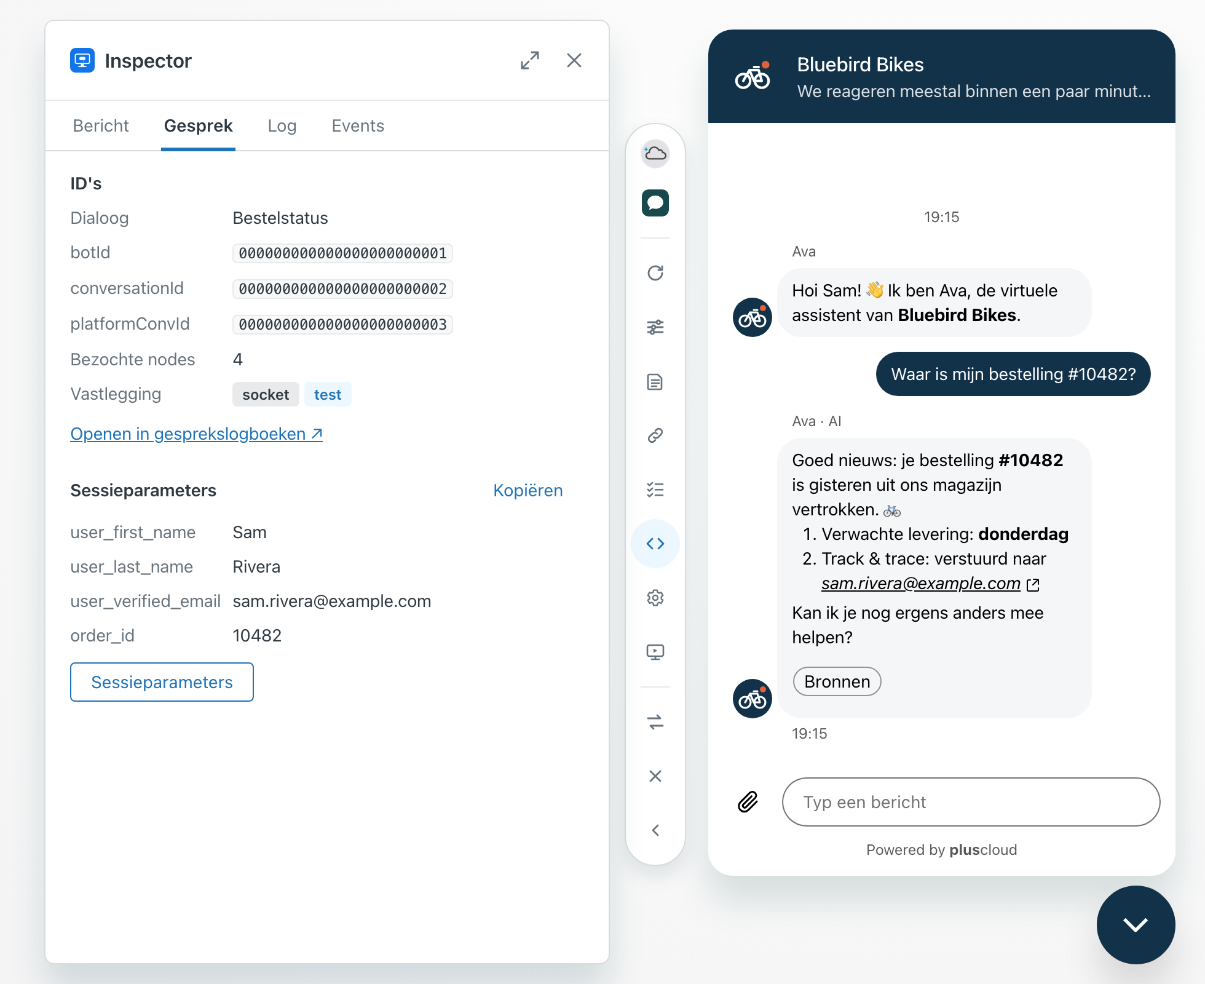Toggle the code brackets inspector icon

pyautogui.click(x=655, y=544)
